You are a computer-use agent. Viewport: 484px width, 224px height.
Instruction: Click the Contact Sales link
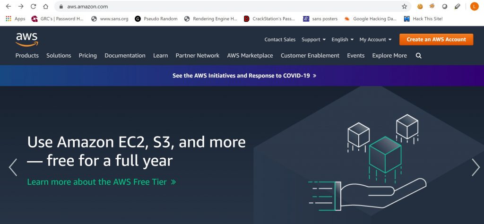[280, 40]
